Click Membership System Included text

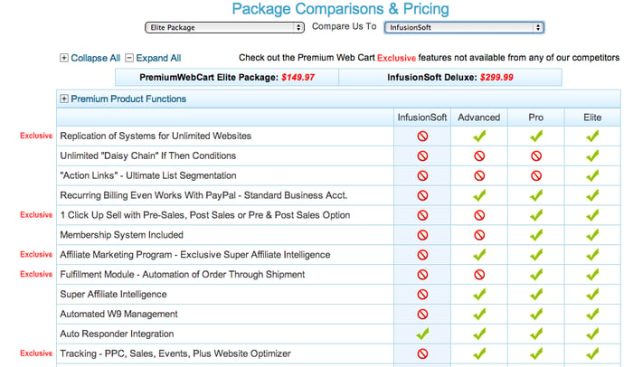coord(121,235)
